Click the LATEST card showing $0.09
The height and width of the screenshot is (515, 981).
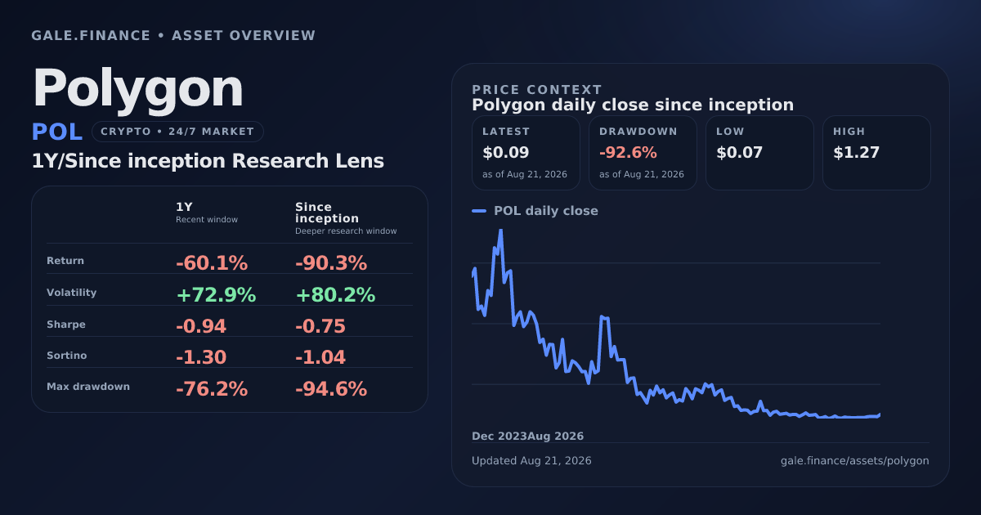click(x=526, y=153)
